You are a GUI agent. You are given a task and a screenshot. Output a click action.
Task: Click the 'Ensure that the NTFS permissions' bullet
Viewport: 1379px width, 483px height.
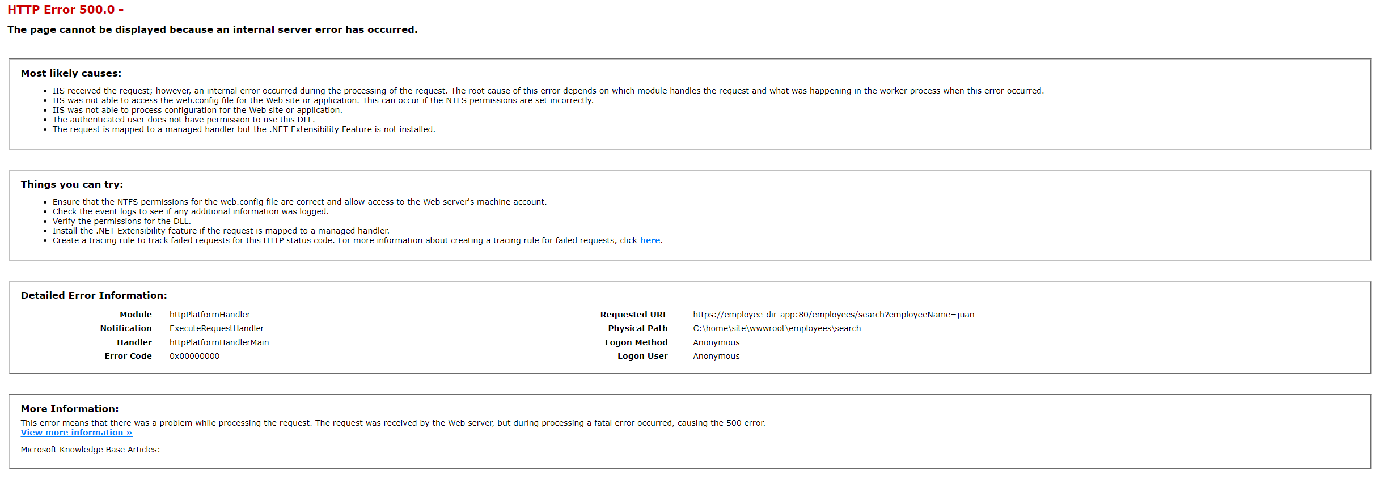coord(300,202)
